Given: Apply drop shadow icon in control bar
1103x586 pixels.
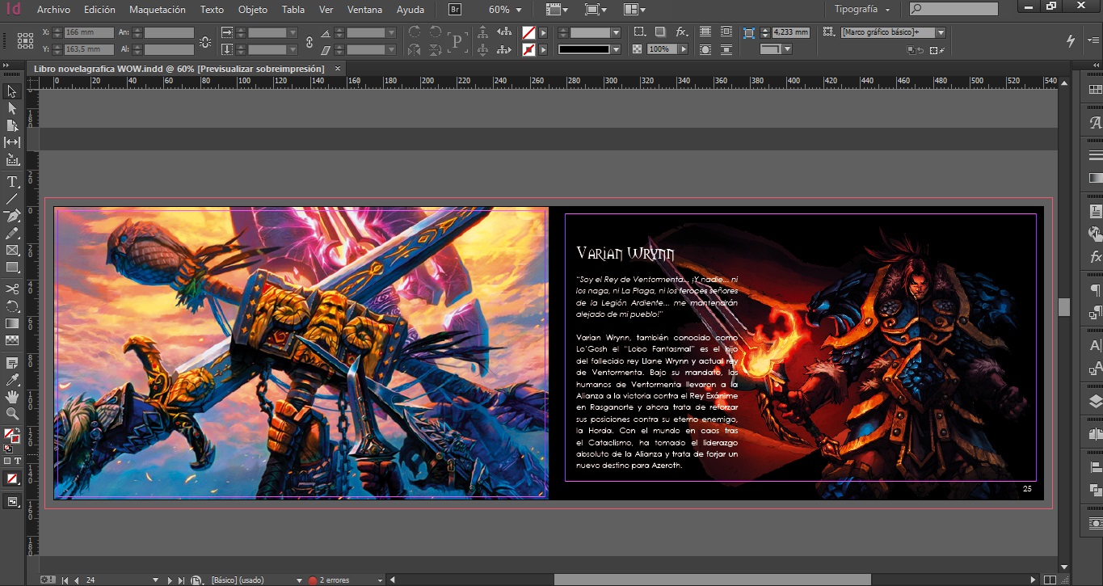Looking at the screenshot, I should [x=660, y=32].
